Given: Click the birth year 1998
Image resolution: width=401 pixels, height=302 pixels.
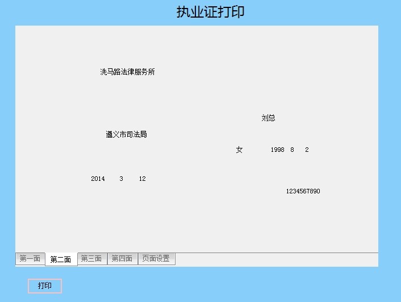Looking at the screenshot, I should click(x=278, y=150).
